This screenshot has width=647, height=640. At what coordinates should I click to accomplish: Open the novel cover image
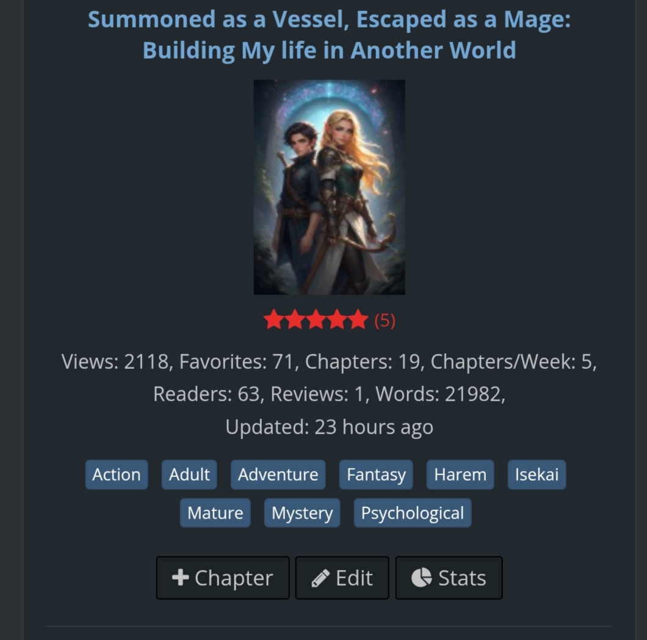click(x=329, y=187)
